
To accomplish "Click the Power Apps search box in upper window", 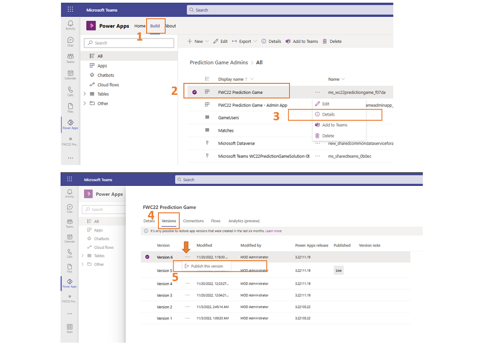I will pos(129,43).
